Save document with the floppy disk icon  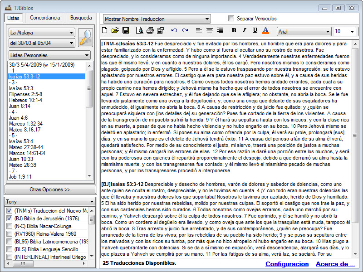click(x=126, y=30)
